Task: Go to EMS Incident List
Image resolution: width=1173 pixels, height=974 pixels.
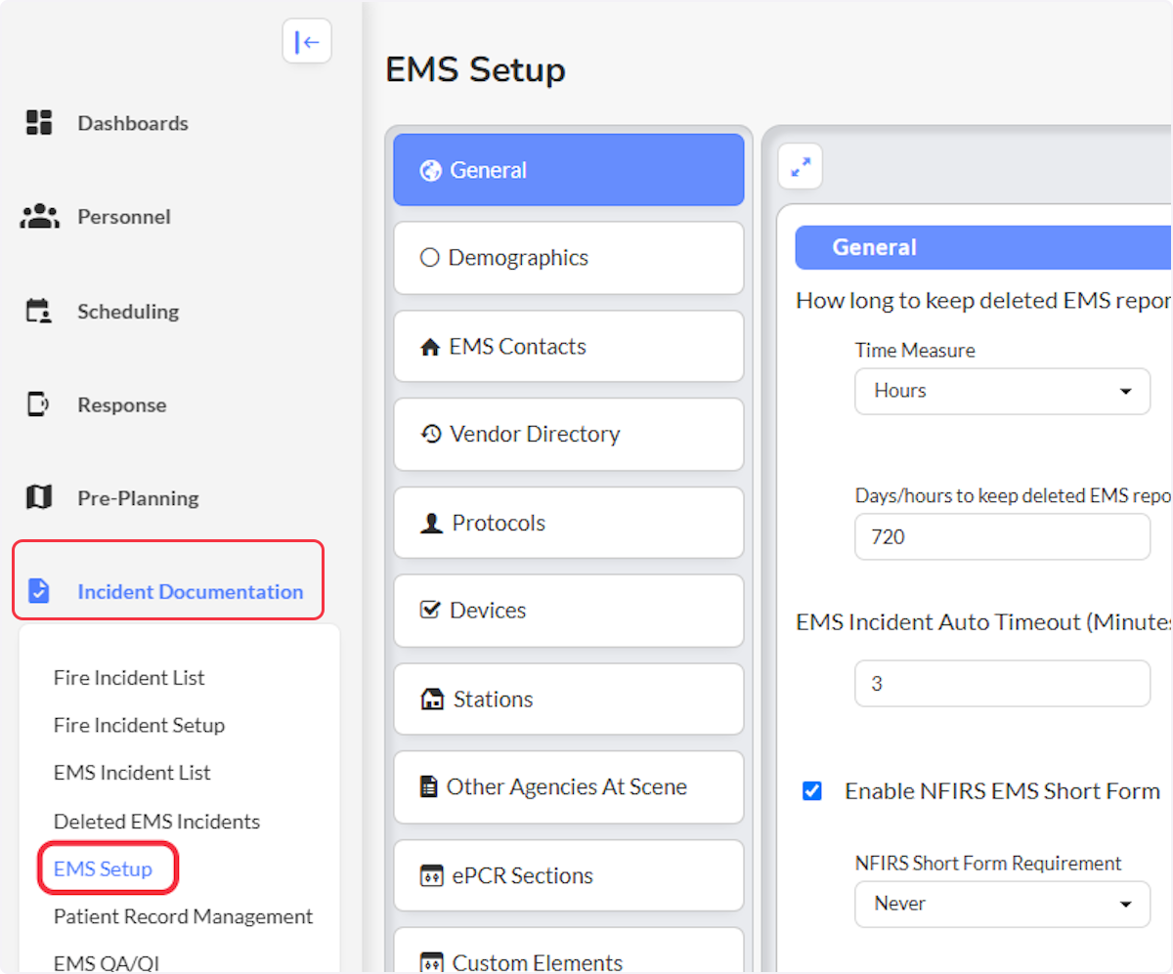Action: click(x=132, y=773)
